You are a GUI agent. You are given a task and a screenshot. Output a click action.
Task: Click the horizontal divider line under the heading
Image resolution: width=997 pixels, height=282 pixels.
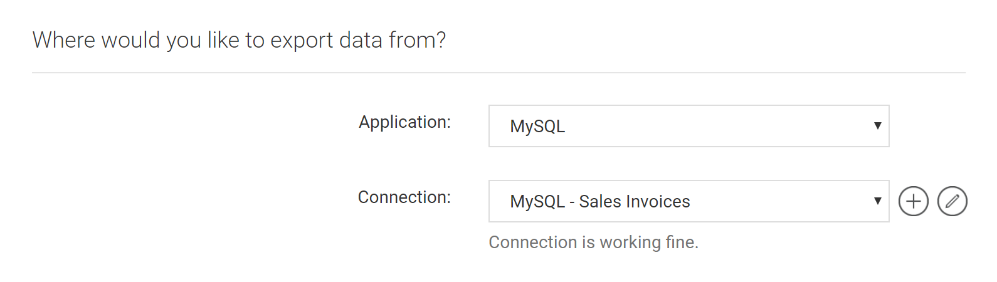tap(499, 73)
